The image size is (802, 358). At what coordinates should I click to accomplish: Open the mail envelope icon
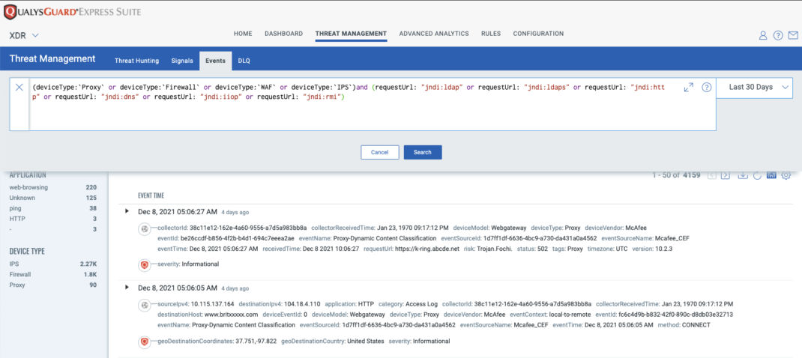click(x=793, y=35)
